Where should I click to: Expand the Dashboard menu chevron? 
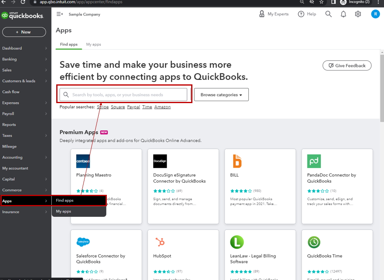[x=46, y=48]
